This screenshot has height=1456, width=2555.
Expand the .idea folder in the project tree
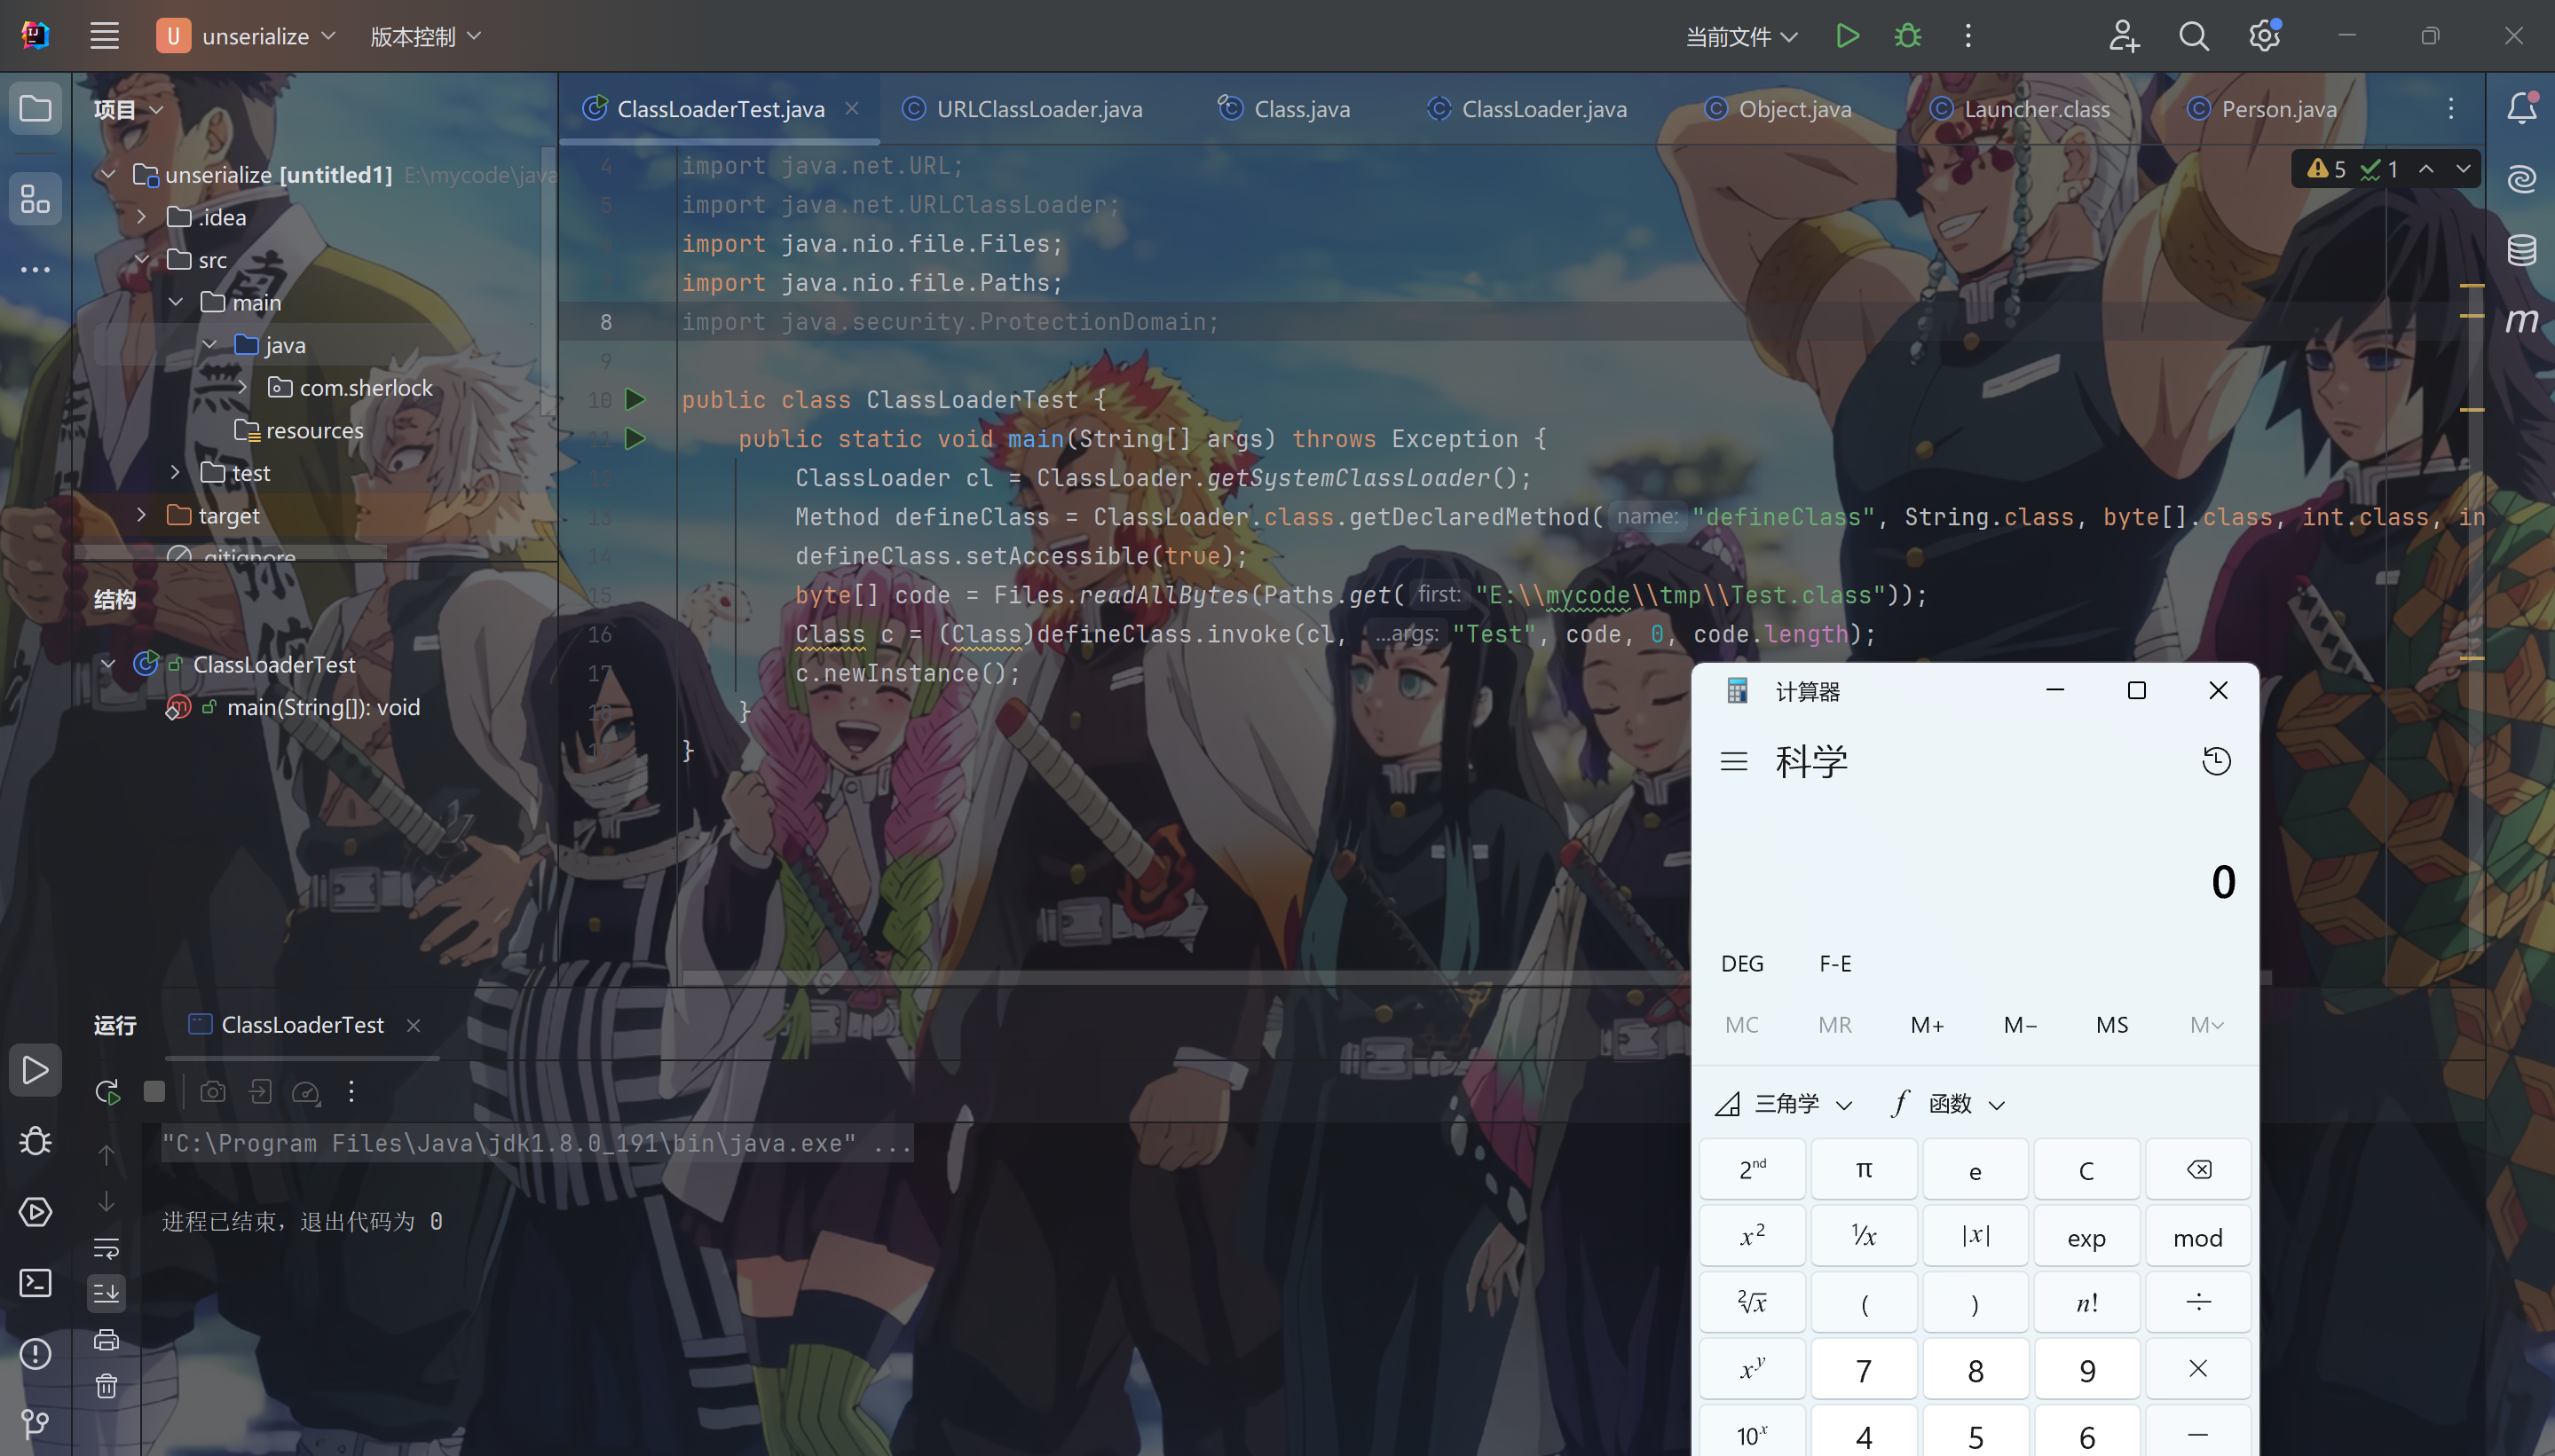pyautogui.click(x=142, y=216)
